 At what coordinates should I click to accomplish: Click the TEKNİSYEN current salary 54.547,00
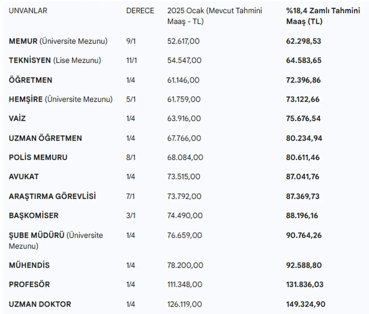click(184, 60)
